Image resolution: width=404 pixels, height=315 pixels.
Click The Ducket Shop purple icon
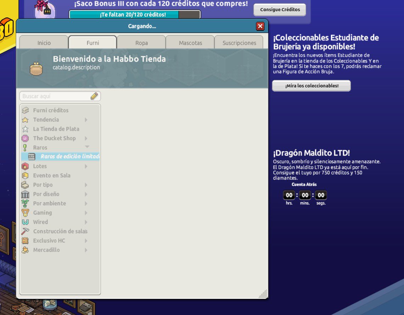[25, 138]
